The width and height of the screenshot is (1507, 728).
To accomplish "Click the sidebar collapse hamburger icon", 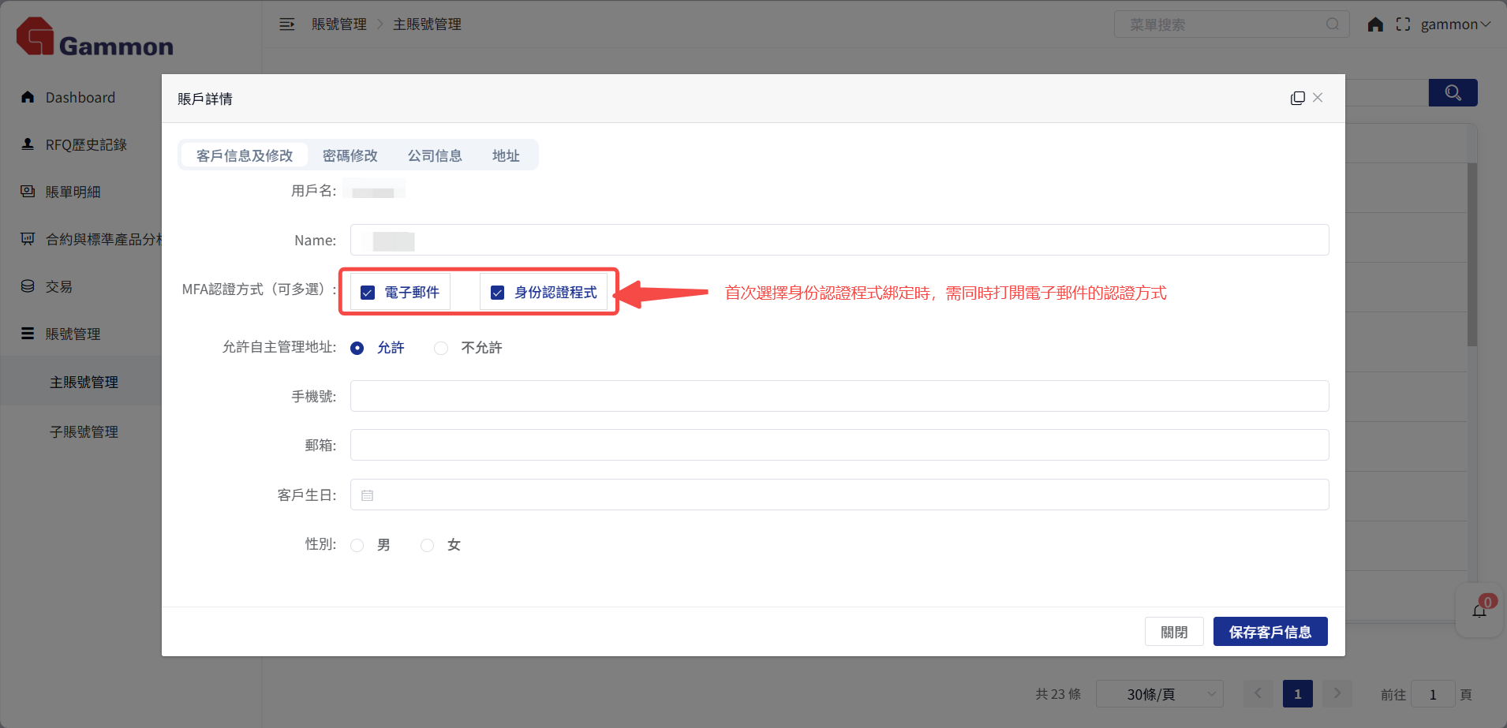I will coord(287,24).
